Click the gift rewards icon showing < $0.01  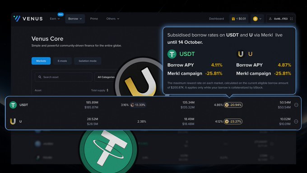239,19
